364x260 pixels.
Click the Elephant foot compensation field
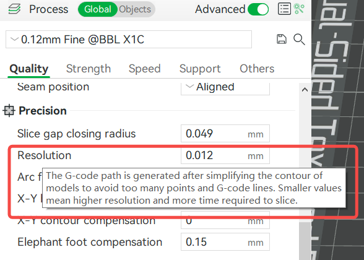point(225,242)
